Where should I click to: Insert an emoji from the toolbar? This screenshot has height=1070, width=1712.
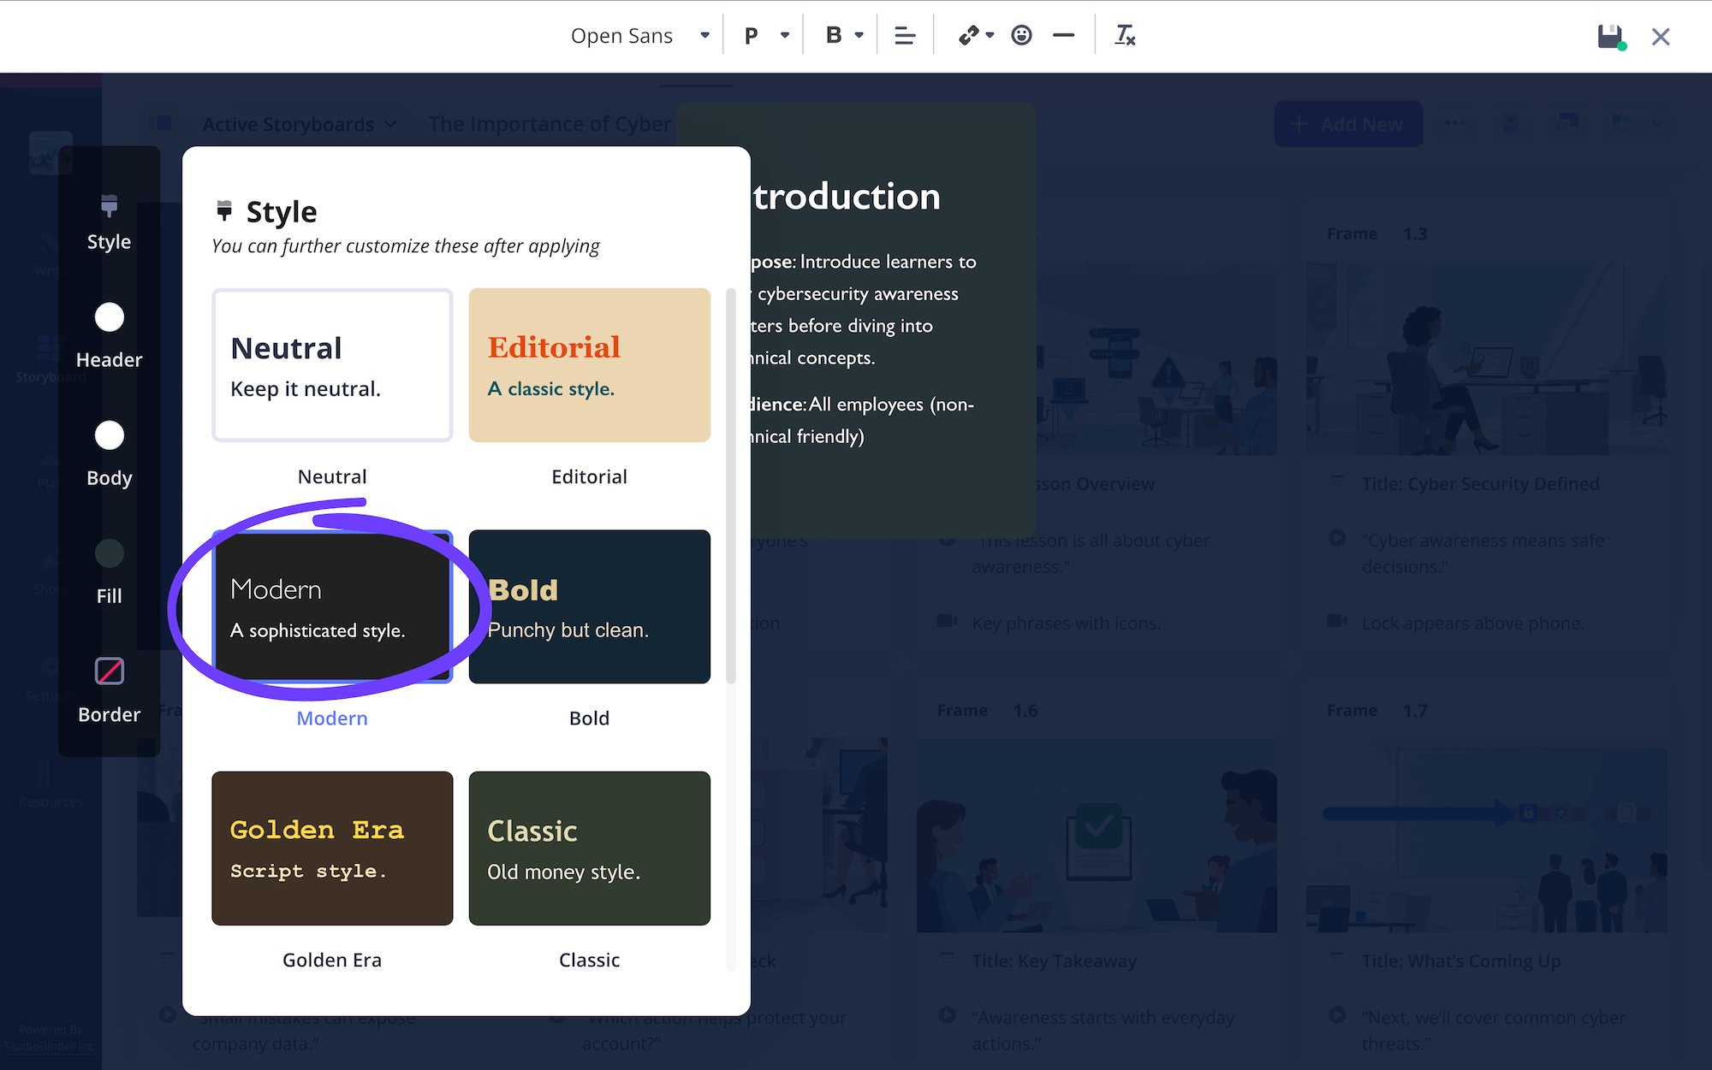click(1021, 35)
